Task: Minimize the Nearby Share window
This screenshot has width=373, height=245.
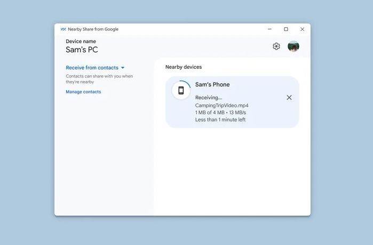Action: [269, 29]
